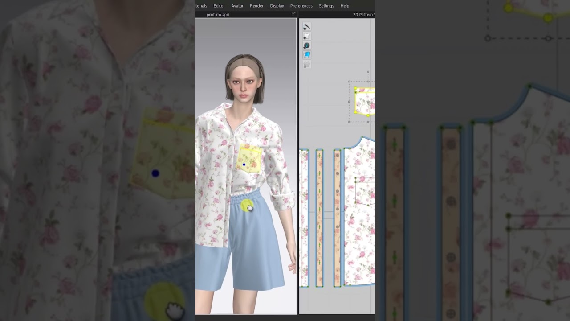Image resolution: width=570 pixels, height=321 pixels.
Task: Toggle the 2D garment display shirt icon
Action: (x=306, y=36)
